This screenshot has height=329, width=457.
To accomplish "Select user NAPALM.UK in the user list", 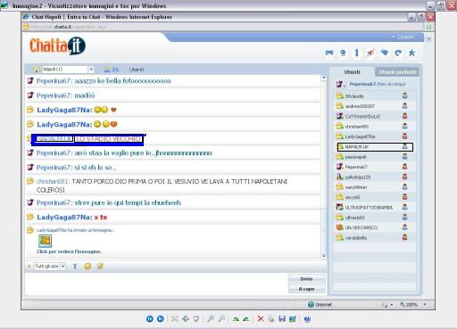I will point(375,147).
